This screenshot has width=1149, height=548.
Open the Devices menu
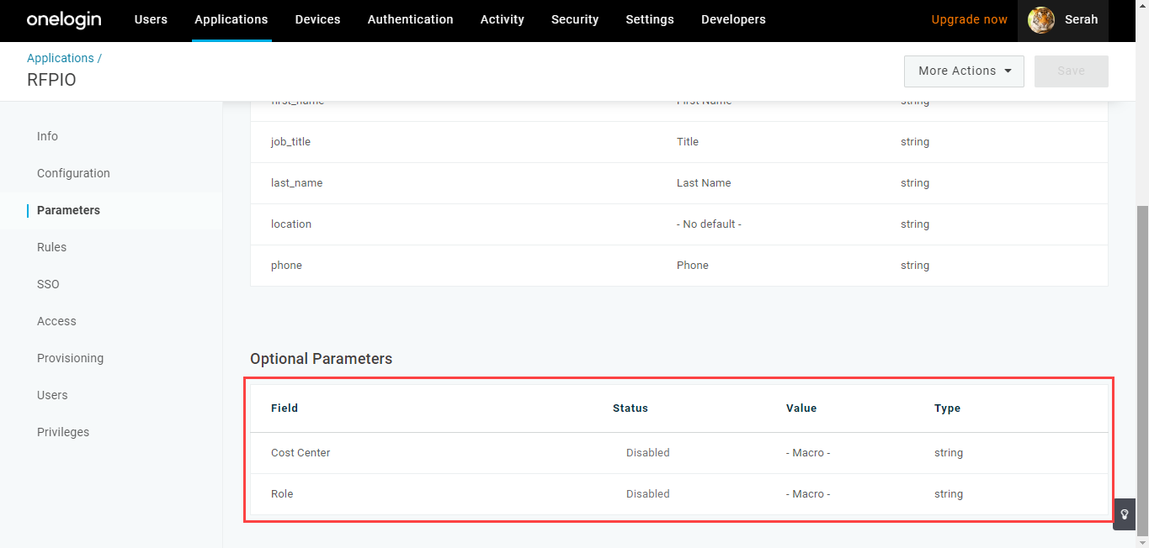click(318, 19)
